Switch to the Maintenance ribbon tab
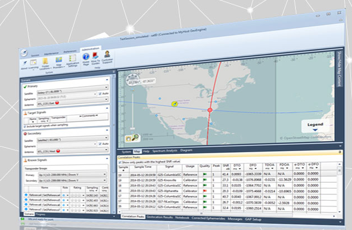This screenshot has width=352, height=230. 51,53
